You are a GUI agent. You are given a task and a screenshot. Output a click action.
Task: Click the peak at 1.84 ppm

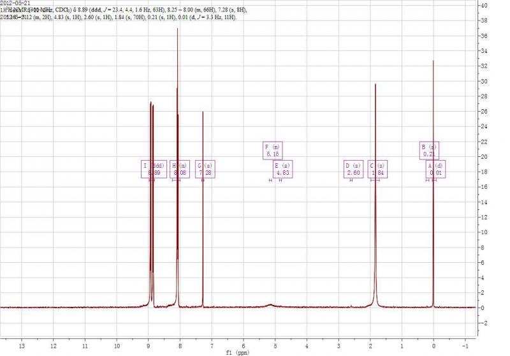click(375, 195)
